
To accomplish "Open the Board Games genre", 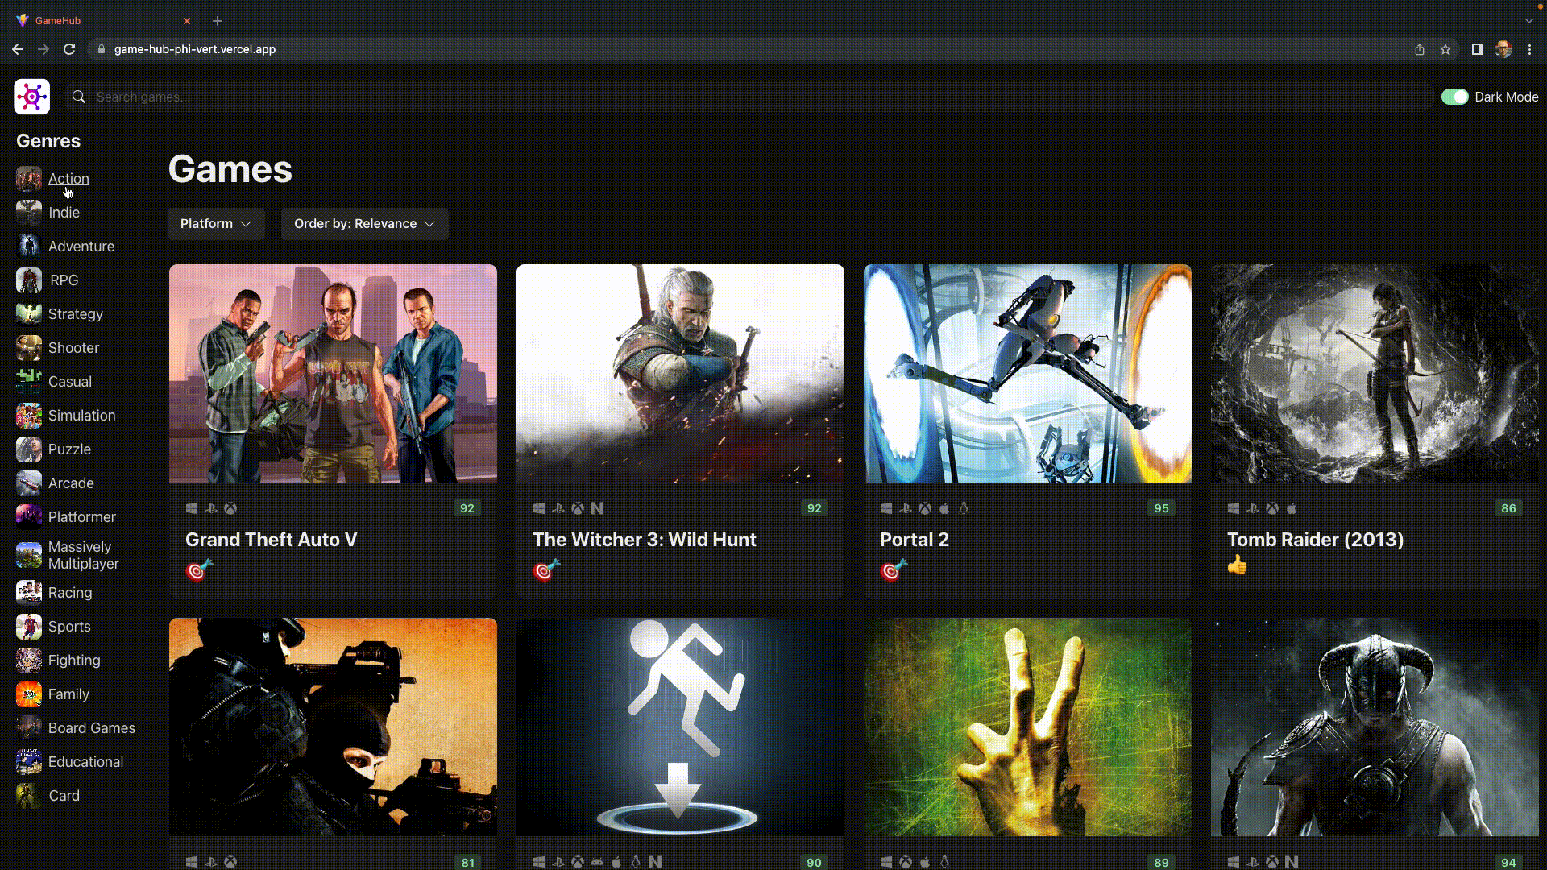I will [92, 728].
